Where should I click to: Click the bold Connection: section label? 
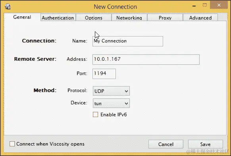tap(39, 40)
